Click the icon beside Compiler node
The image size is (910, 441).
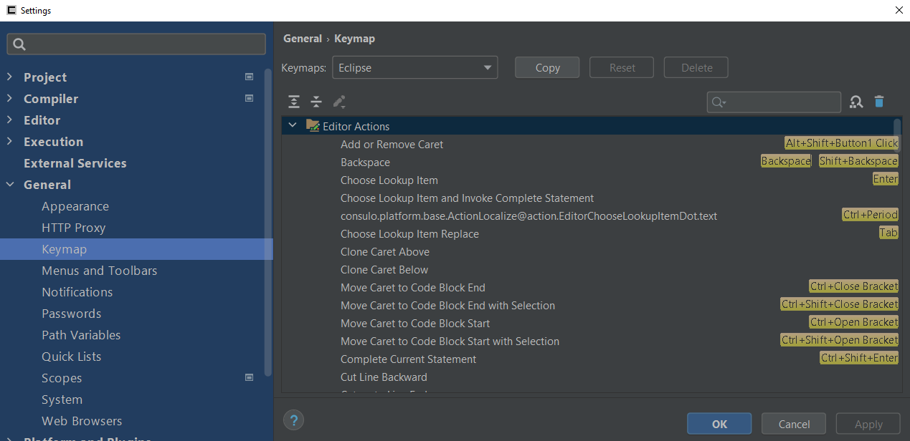[x=249, y=98]
